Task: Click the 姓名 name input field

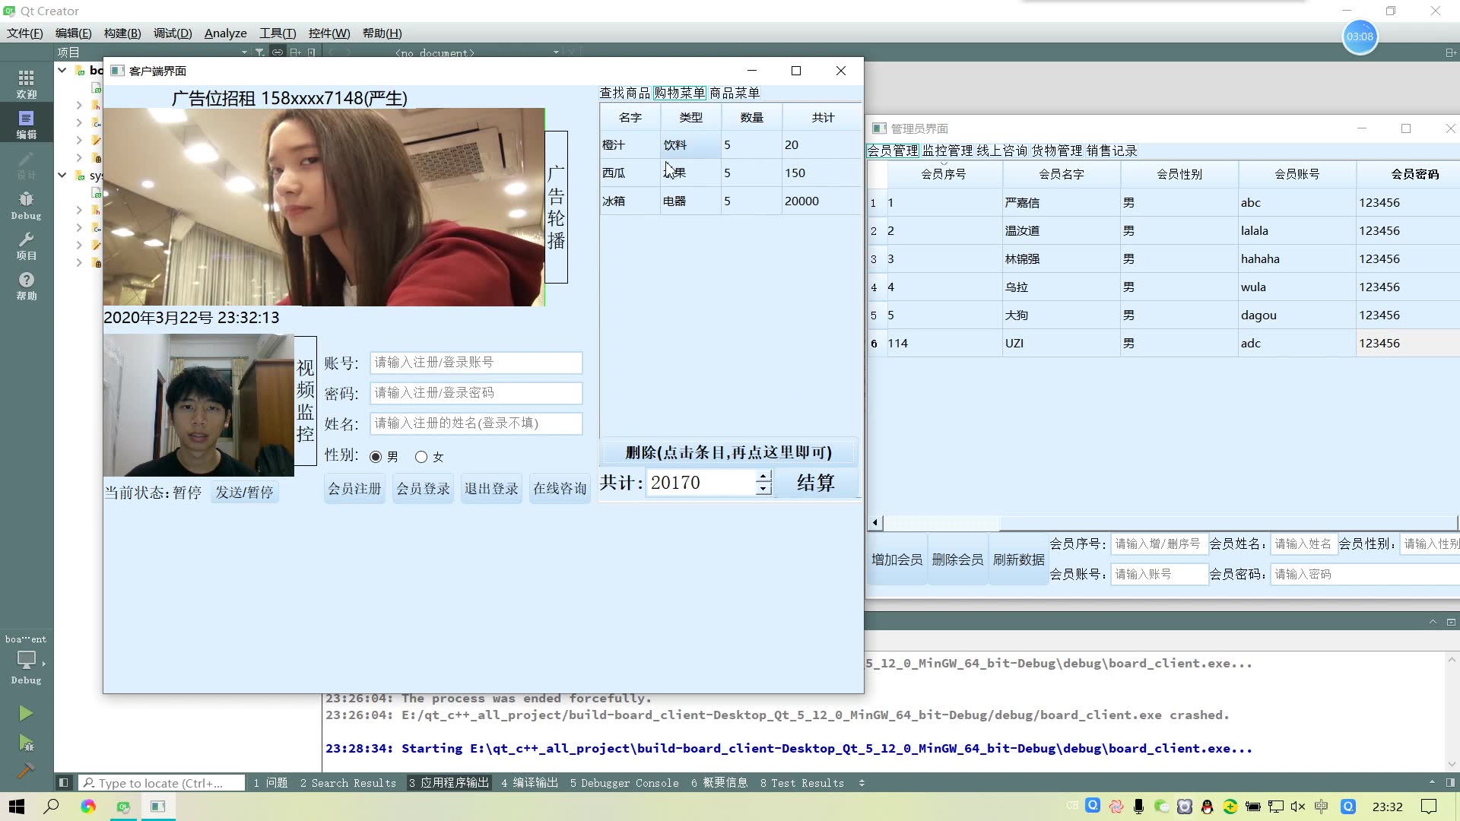Action: 476,423
